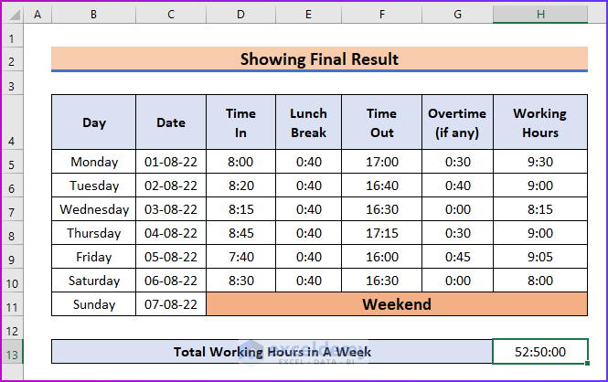
Task: Select the Monday cell
Action: pyautogui.click(x=93, y=163)
